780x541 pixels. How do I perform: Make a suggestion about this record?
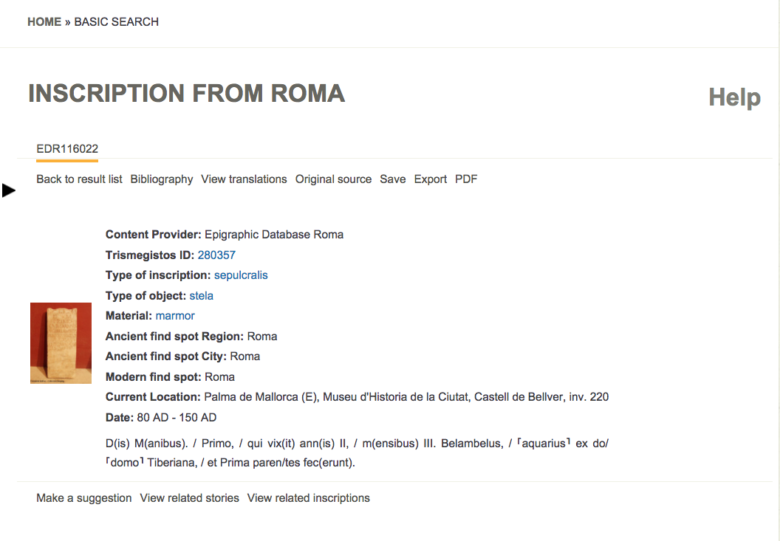[83, 497]
